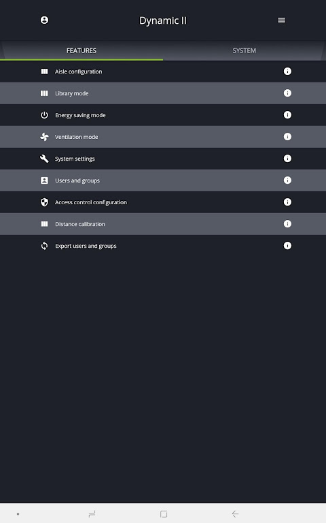Show info for System settings

click(287, 159)
